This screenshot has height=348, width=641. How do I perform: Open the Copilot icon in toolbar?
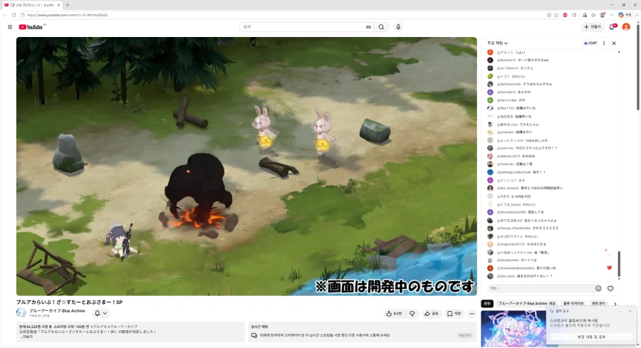point(621,15)
